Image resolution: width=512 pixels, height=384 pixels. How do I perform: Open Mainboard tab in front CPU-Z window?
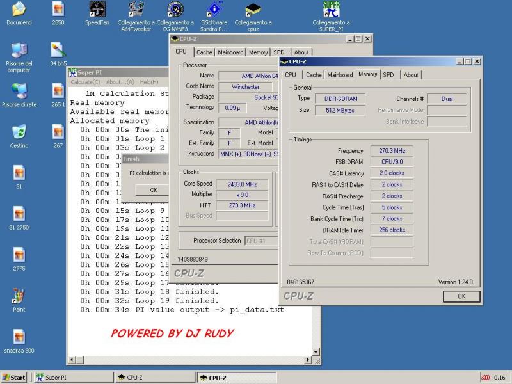pos(340,75)
